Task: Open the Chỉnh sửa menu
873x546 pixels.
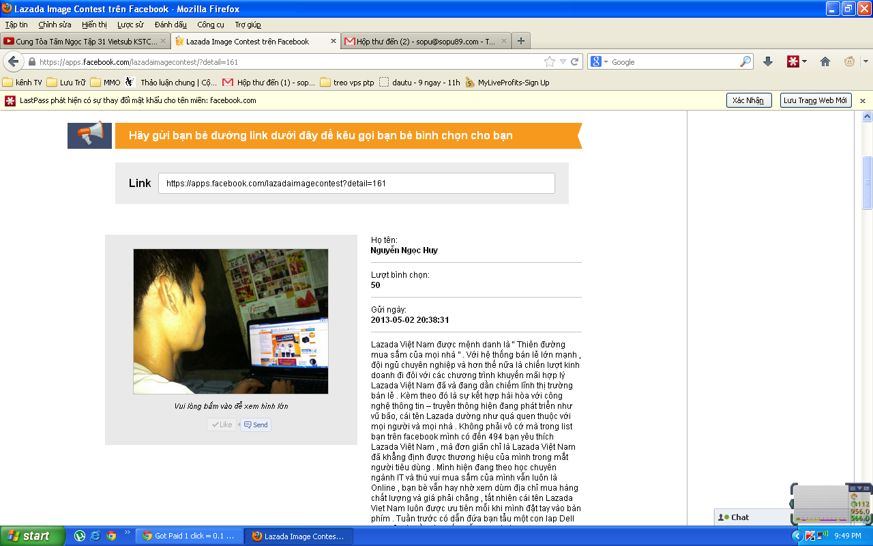Action: tap(55, 25)
